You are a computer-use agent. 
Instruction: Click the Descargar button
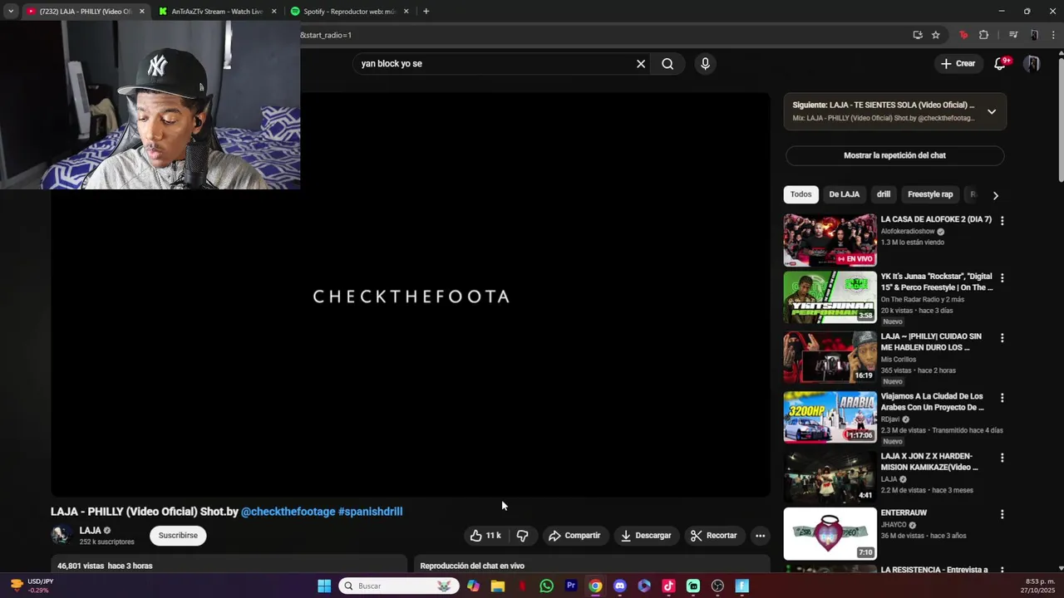[x=646, y=536]
